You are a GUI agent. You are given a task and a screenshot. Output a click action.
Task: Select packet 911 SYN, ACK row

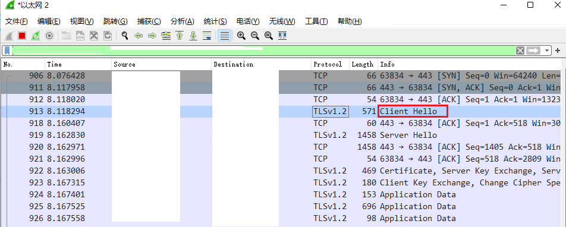[x=281, y=88]
